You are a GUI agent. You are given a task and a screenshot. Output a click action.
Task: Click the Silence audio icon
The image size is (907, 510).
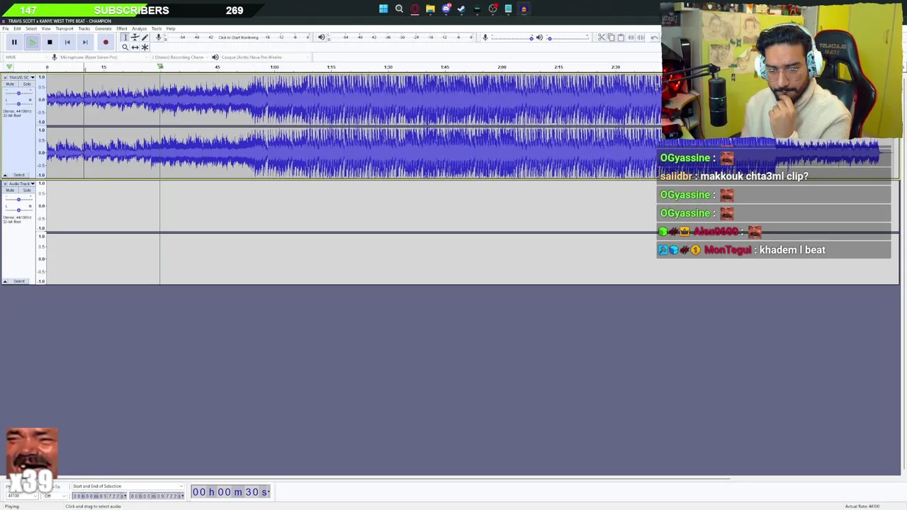(641, 37)
